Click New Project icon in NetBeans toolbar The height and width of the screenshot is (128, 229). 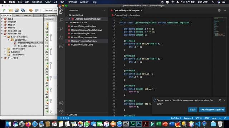pos(10,10)
